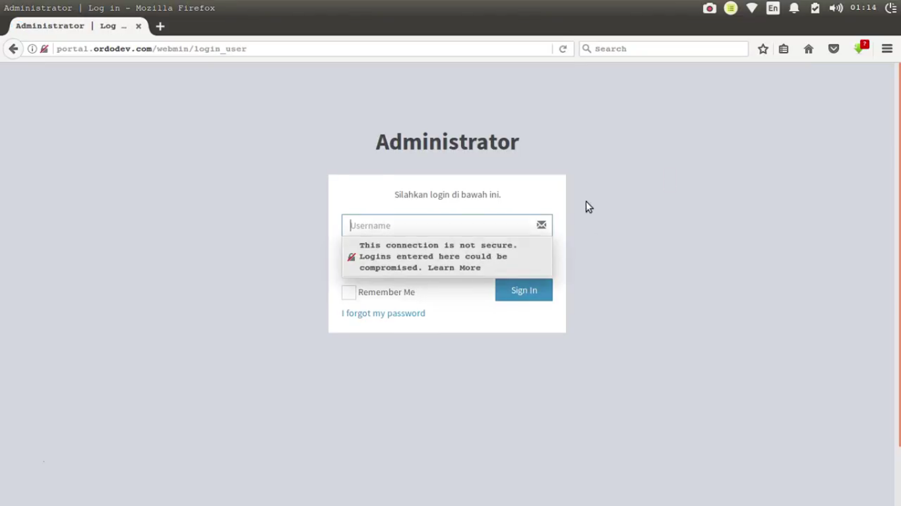Open the Firefox hamburger menu
The width and height of the screenshot is (901, 506).
pyautogui.click(x=887, y=49)
